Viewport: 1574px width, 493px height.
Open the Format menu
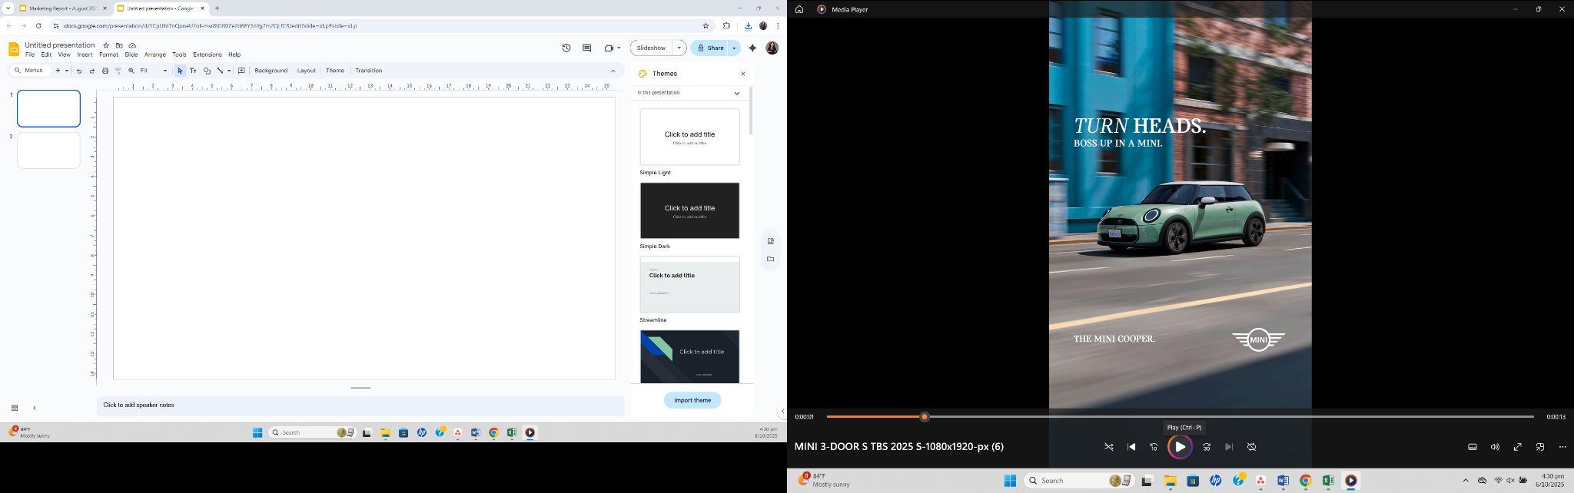108,55
